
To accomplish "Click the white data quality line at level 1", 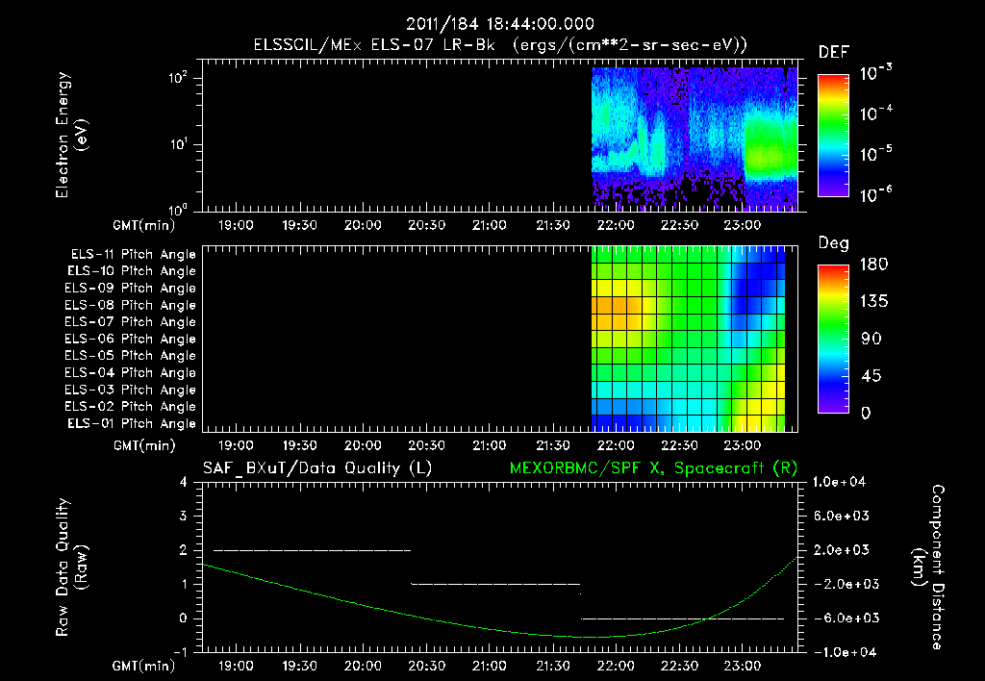I will coord(495,584).
